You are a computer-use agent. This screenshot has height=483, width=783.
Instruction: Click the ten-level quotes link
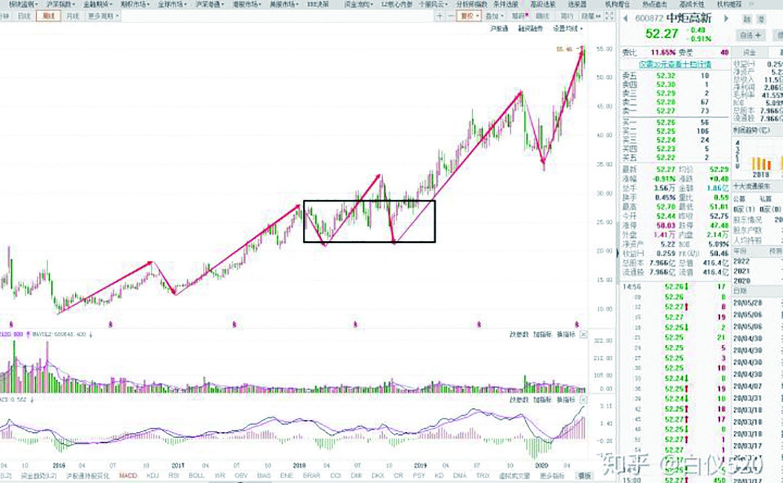[675, 64]
